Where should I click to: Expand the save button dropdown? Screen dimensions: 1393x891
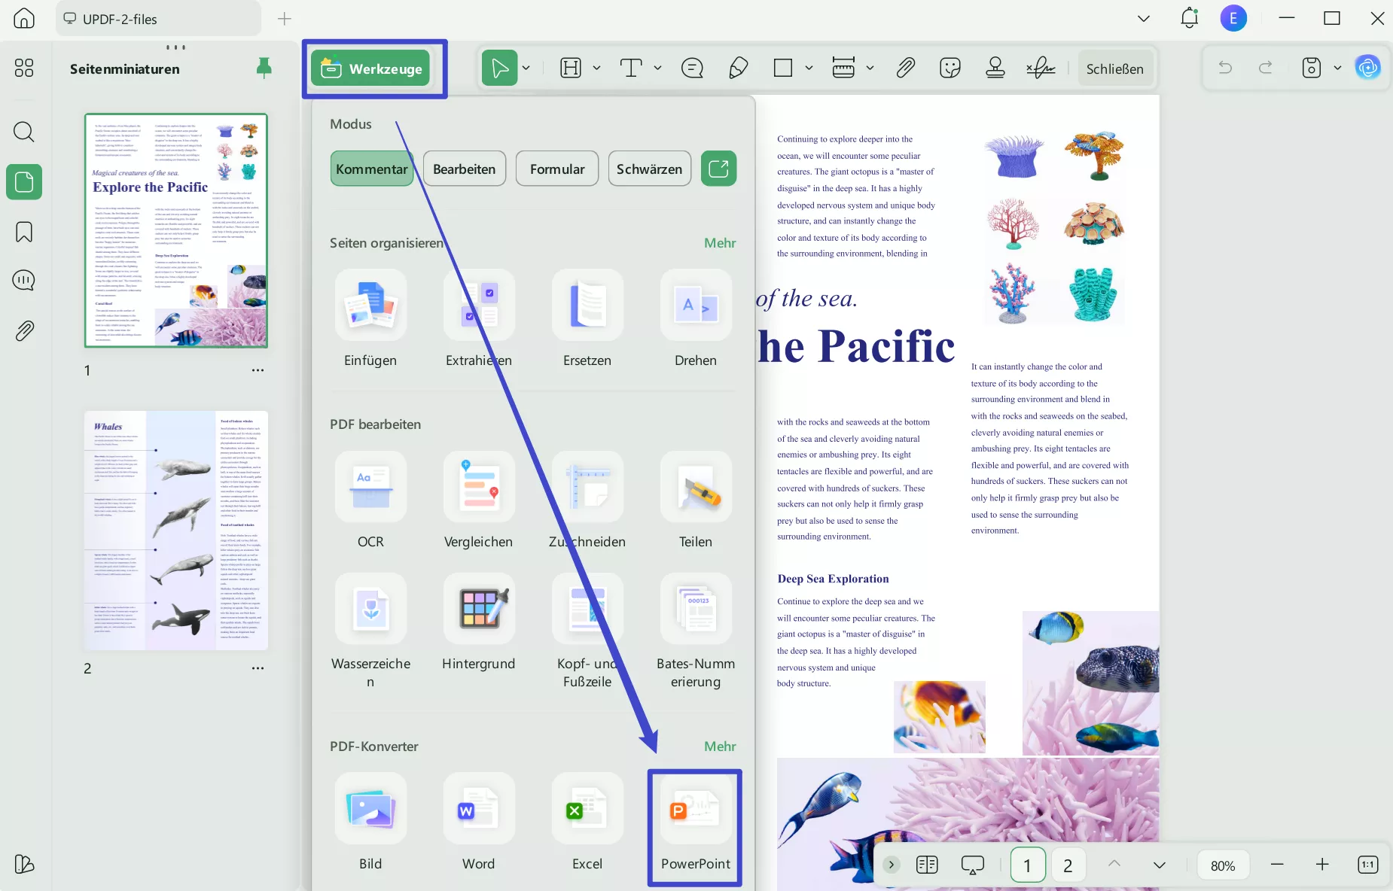tap(1337, 68)
